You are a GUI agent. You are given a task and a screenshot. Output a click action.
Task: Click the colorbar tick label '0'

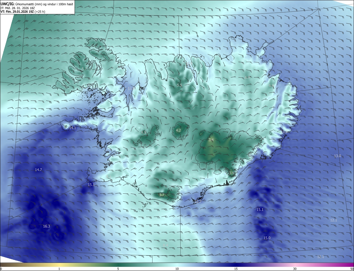[1, 269]
